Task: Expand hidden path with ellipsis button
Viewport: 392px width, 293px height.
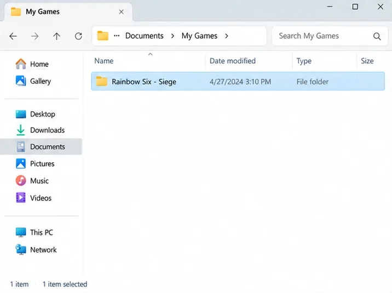Action: 117,36
